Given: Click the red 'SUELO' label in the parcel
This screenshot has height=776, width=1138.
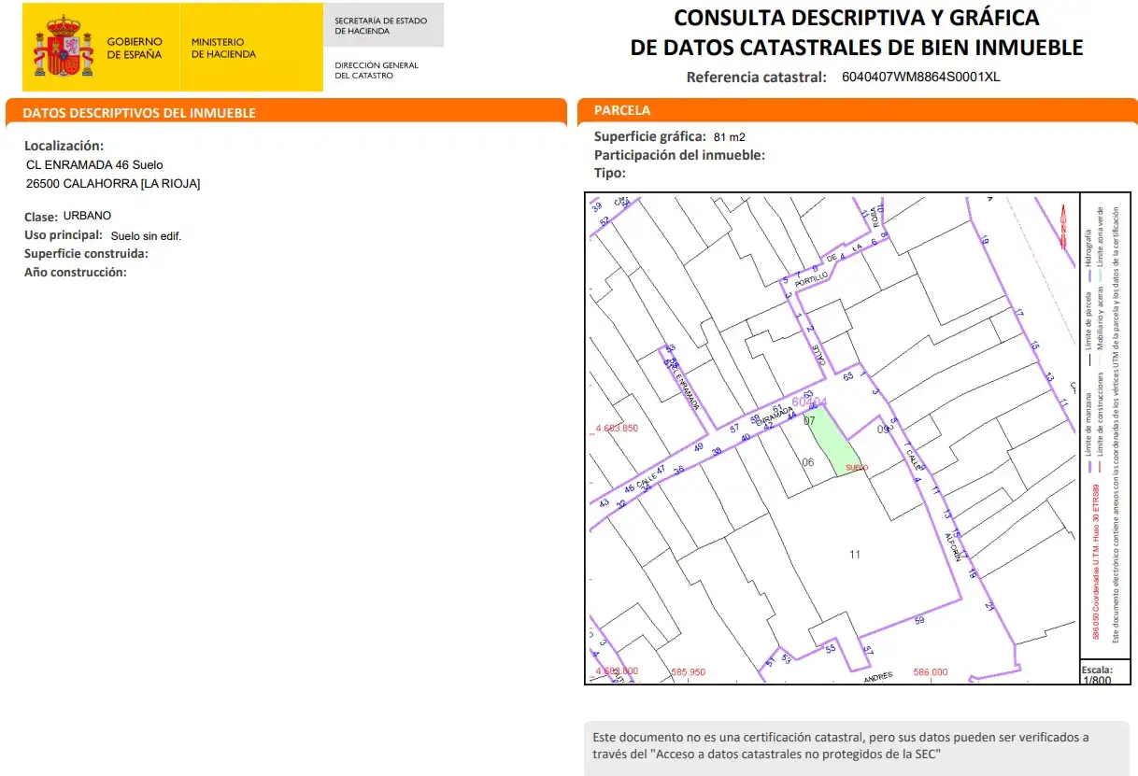Looking at the screenshot, I should tap(857, 467).
